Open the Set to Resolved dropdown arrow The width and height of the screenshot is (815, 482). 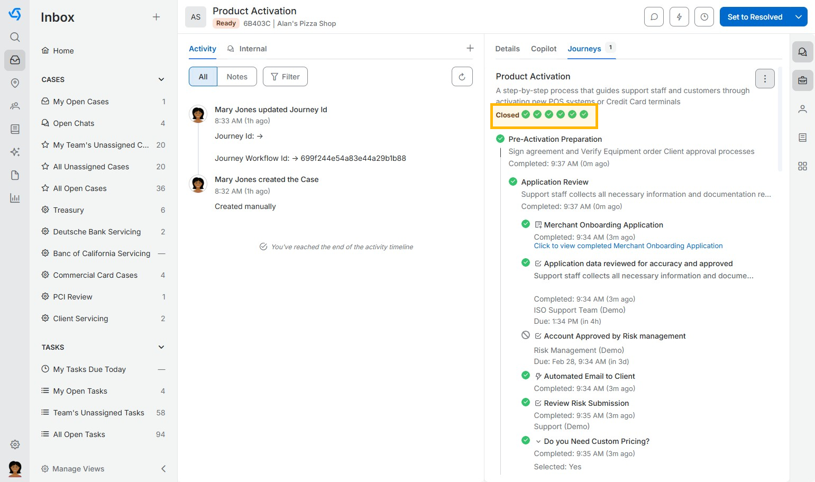point(799,17)
